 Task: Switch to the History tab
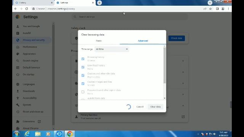click(x=34, y=3)
